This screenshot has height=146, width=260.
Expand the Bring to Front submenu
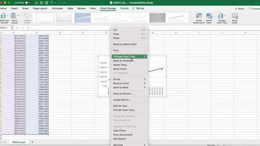pos(129,83)
